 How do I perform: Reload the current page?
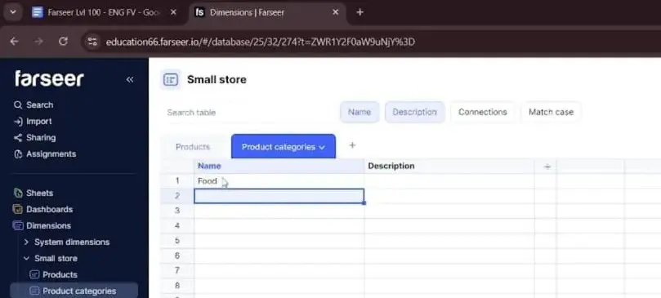(63, 42)
